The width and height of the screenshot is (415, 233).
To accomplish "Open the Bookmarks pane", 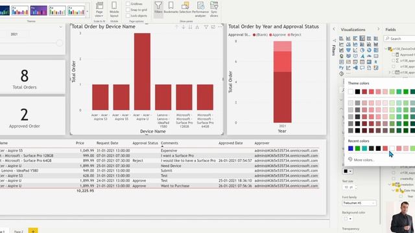I will click(171, 8).
